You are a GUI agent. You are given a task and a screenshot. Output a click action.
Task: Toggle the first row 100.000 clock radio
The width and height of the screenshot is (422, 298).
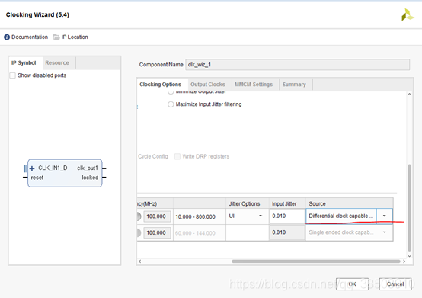coord(139,216)
